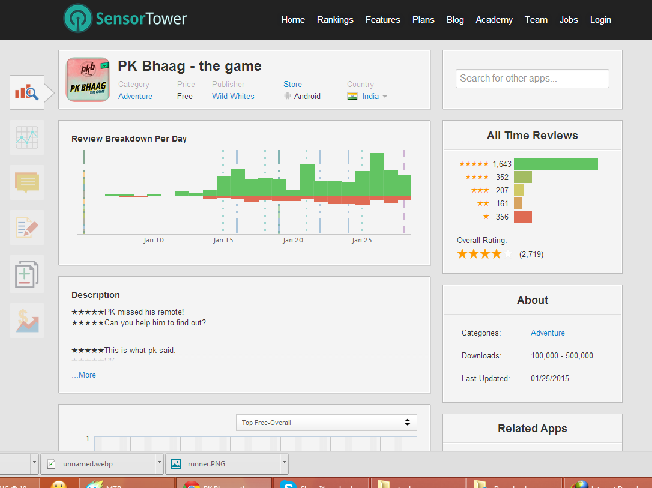Click the Android robot icon
The height and width of the screenshot is (488, 652).
tap(288, 96)
